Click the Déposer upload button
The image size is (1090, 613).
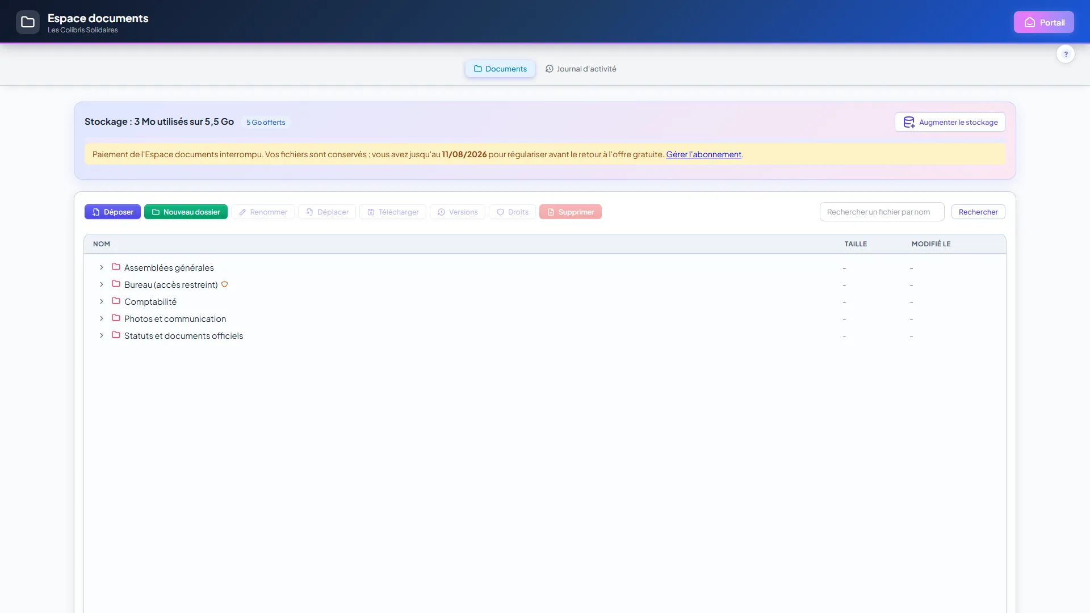coord(112,212)
